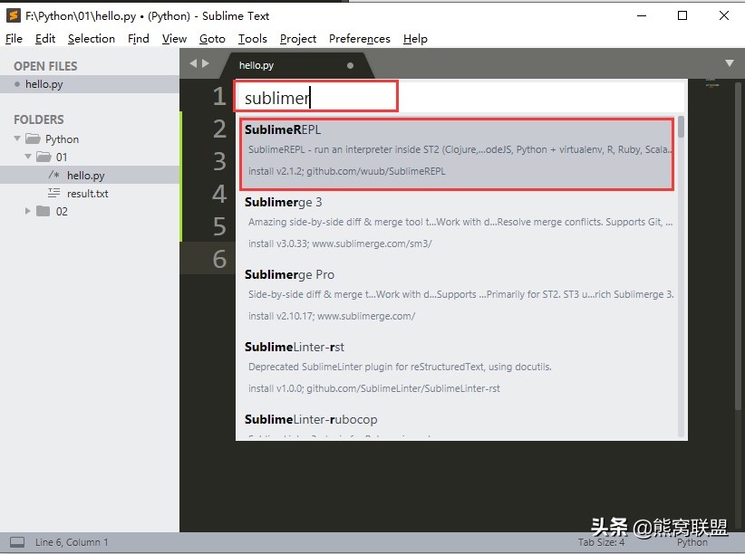Open the Goto menu
The image size is (745, 554).
[212, 38]
